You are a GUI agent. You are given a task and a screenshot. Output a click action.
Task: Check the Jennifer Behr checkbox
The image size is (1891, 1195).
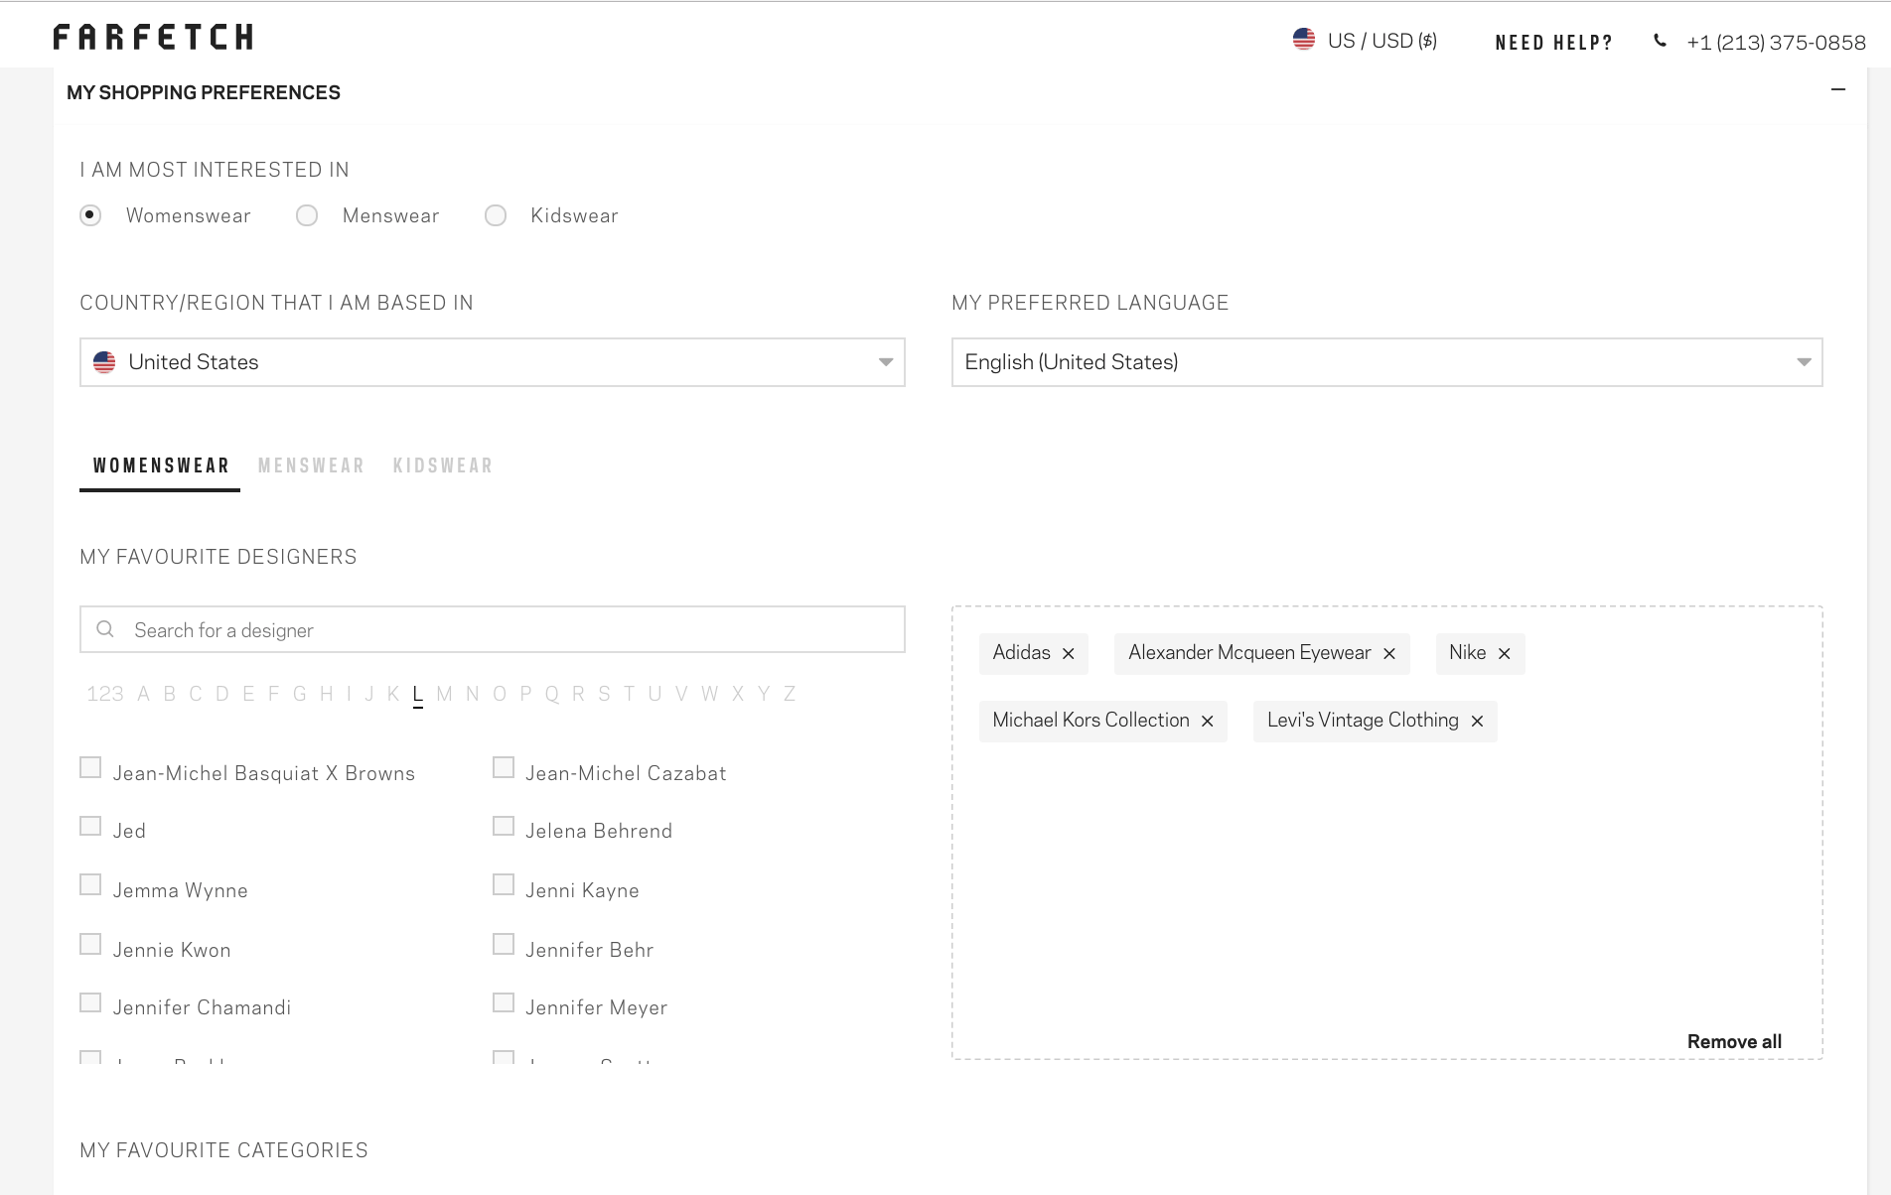(504, 944)
